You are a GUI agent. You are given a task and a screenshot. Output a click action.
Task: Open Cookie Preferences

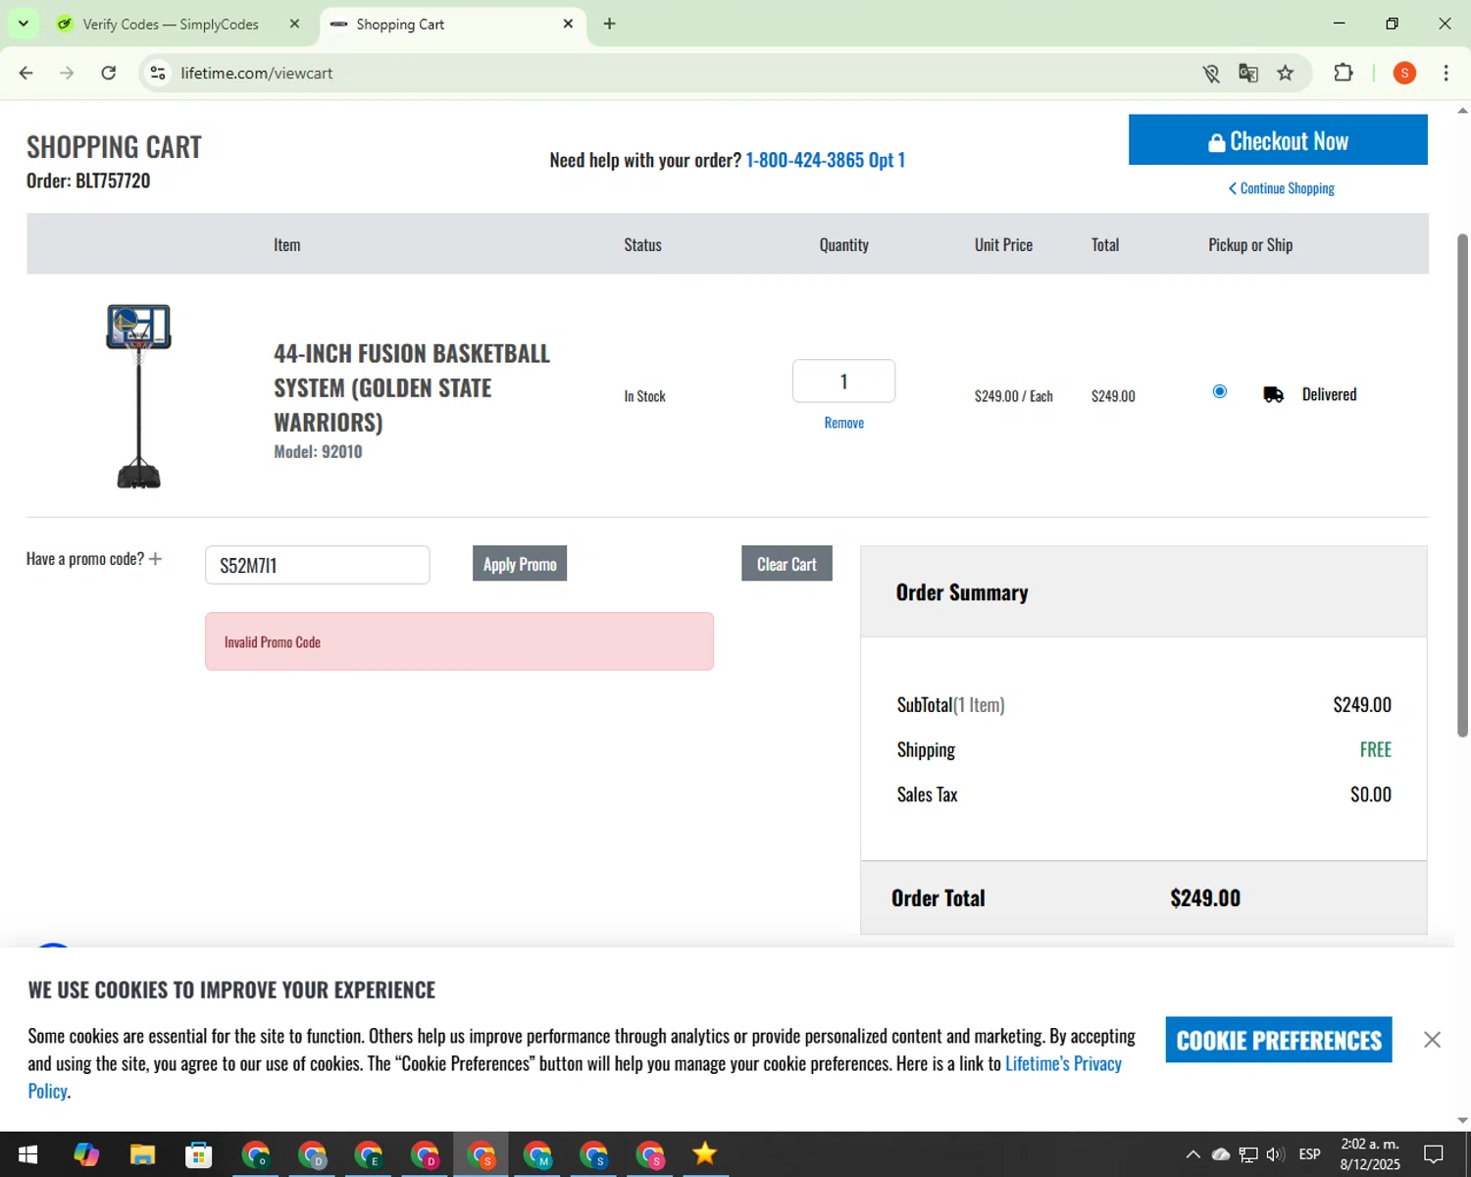click(x=1279, y=1040)
